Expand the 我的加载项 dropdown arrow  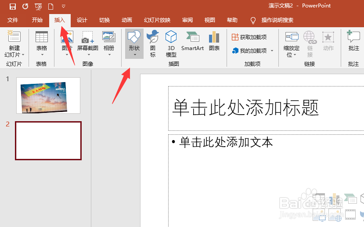272,51
